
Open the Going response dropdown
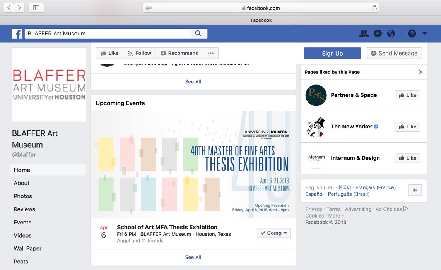tap(273, 233)
